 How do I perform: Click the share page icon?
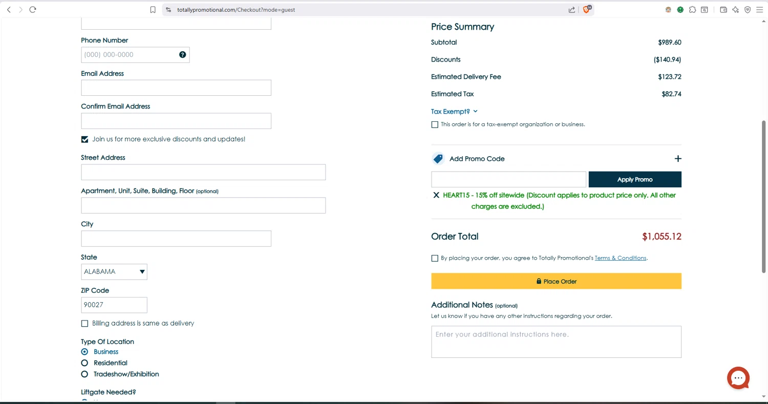[x=572, y=9]
